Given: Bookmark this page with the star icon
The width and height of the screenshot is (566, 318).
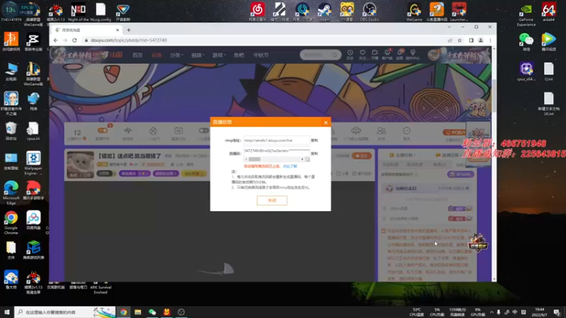Looking at the screenshot, I should click(459, 40).
